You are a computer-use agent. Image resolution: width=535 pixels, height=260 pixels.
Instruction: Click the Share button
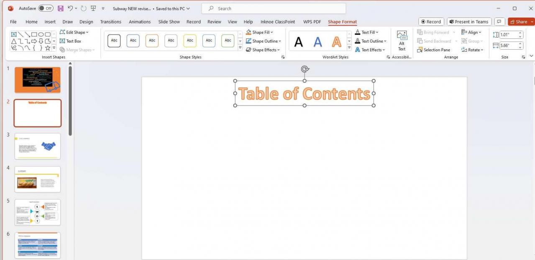coord(520,21)
